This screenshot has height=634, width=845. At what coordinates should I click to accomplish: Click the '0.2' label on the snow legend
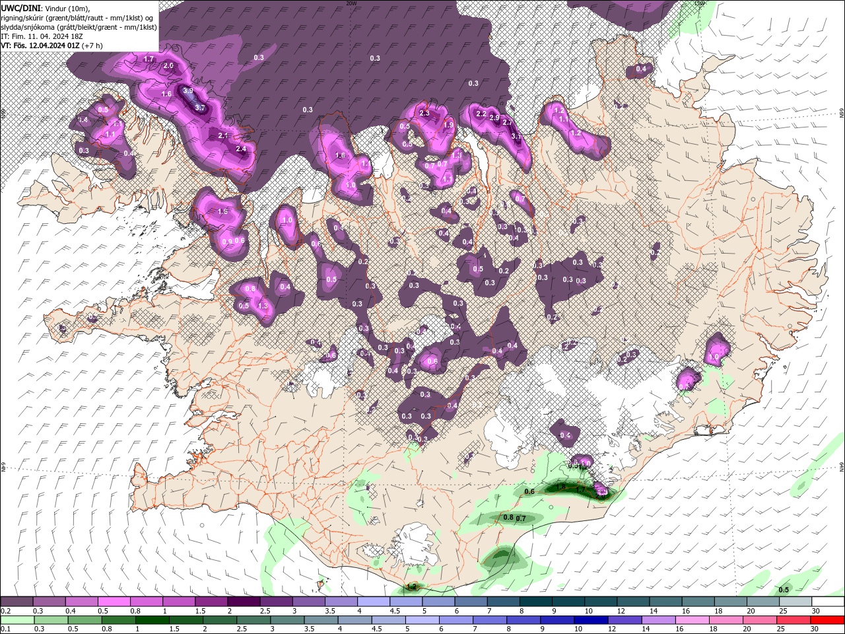point(5,611)
